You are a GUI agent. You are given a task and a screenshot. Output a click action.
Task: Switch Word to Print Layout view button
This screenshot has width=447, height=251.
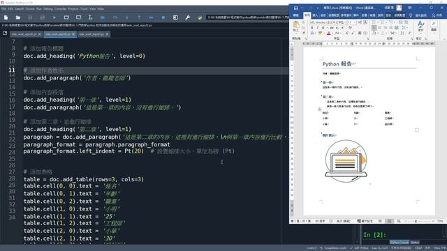[x=389, y=221]
